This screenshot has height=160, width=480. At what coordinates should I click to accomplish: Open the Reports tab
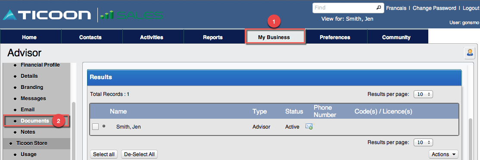(x=213, y=37)
